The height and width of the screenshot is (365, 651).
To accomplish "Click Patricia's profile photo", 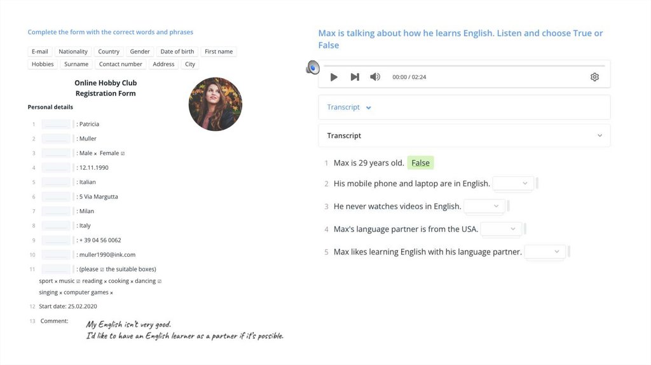I will click(215, 104).
